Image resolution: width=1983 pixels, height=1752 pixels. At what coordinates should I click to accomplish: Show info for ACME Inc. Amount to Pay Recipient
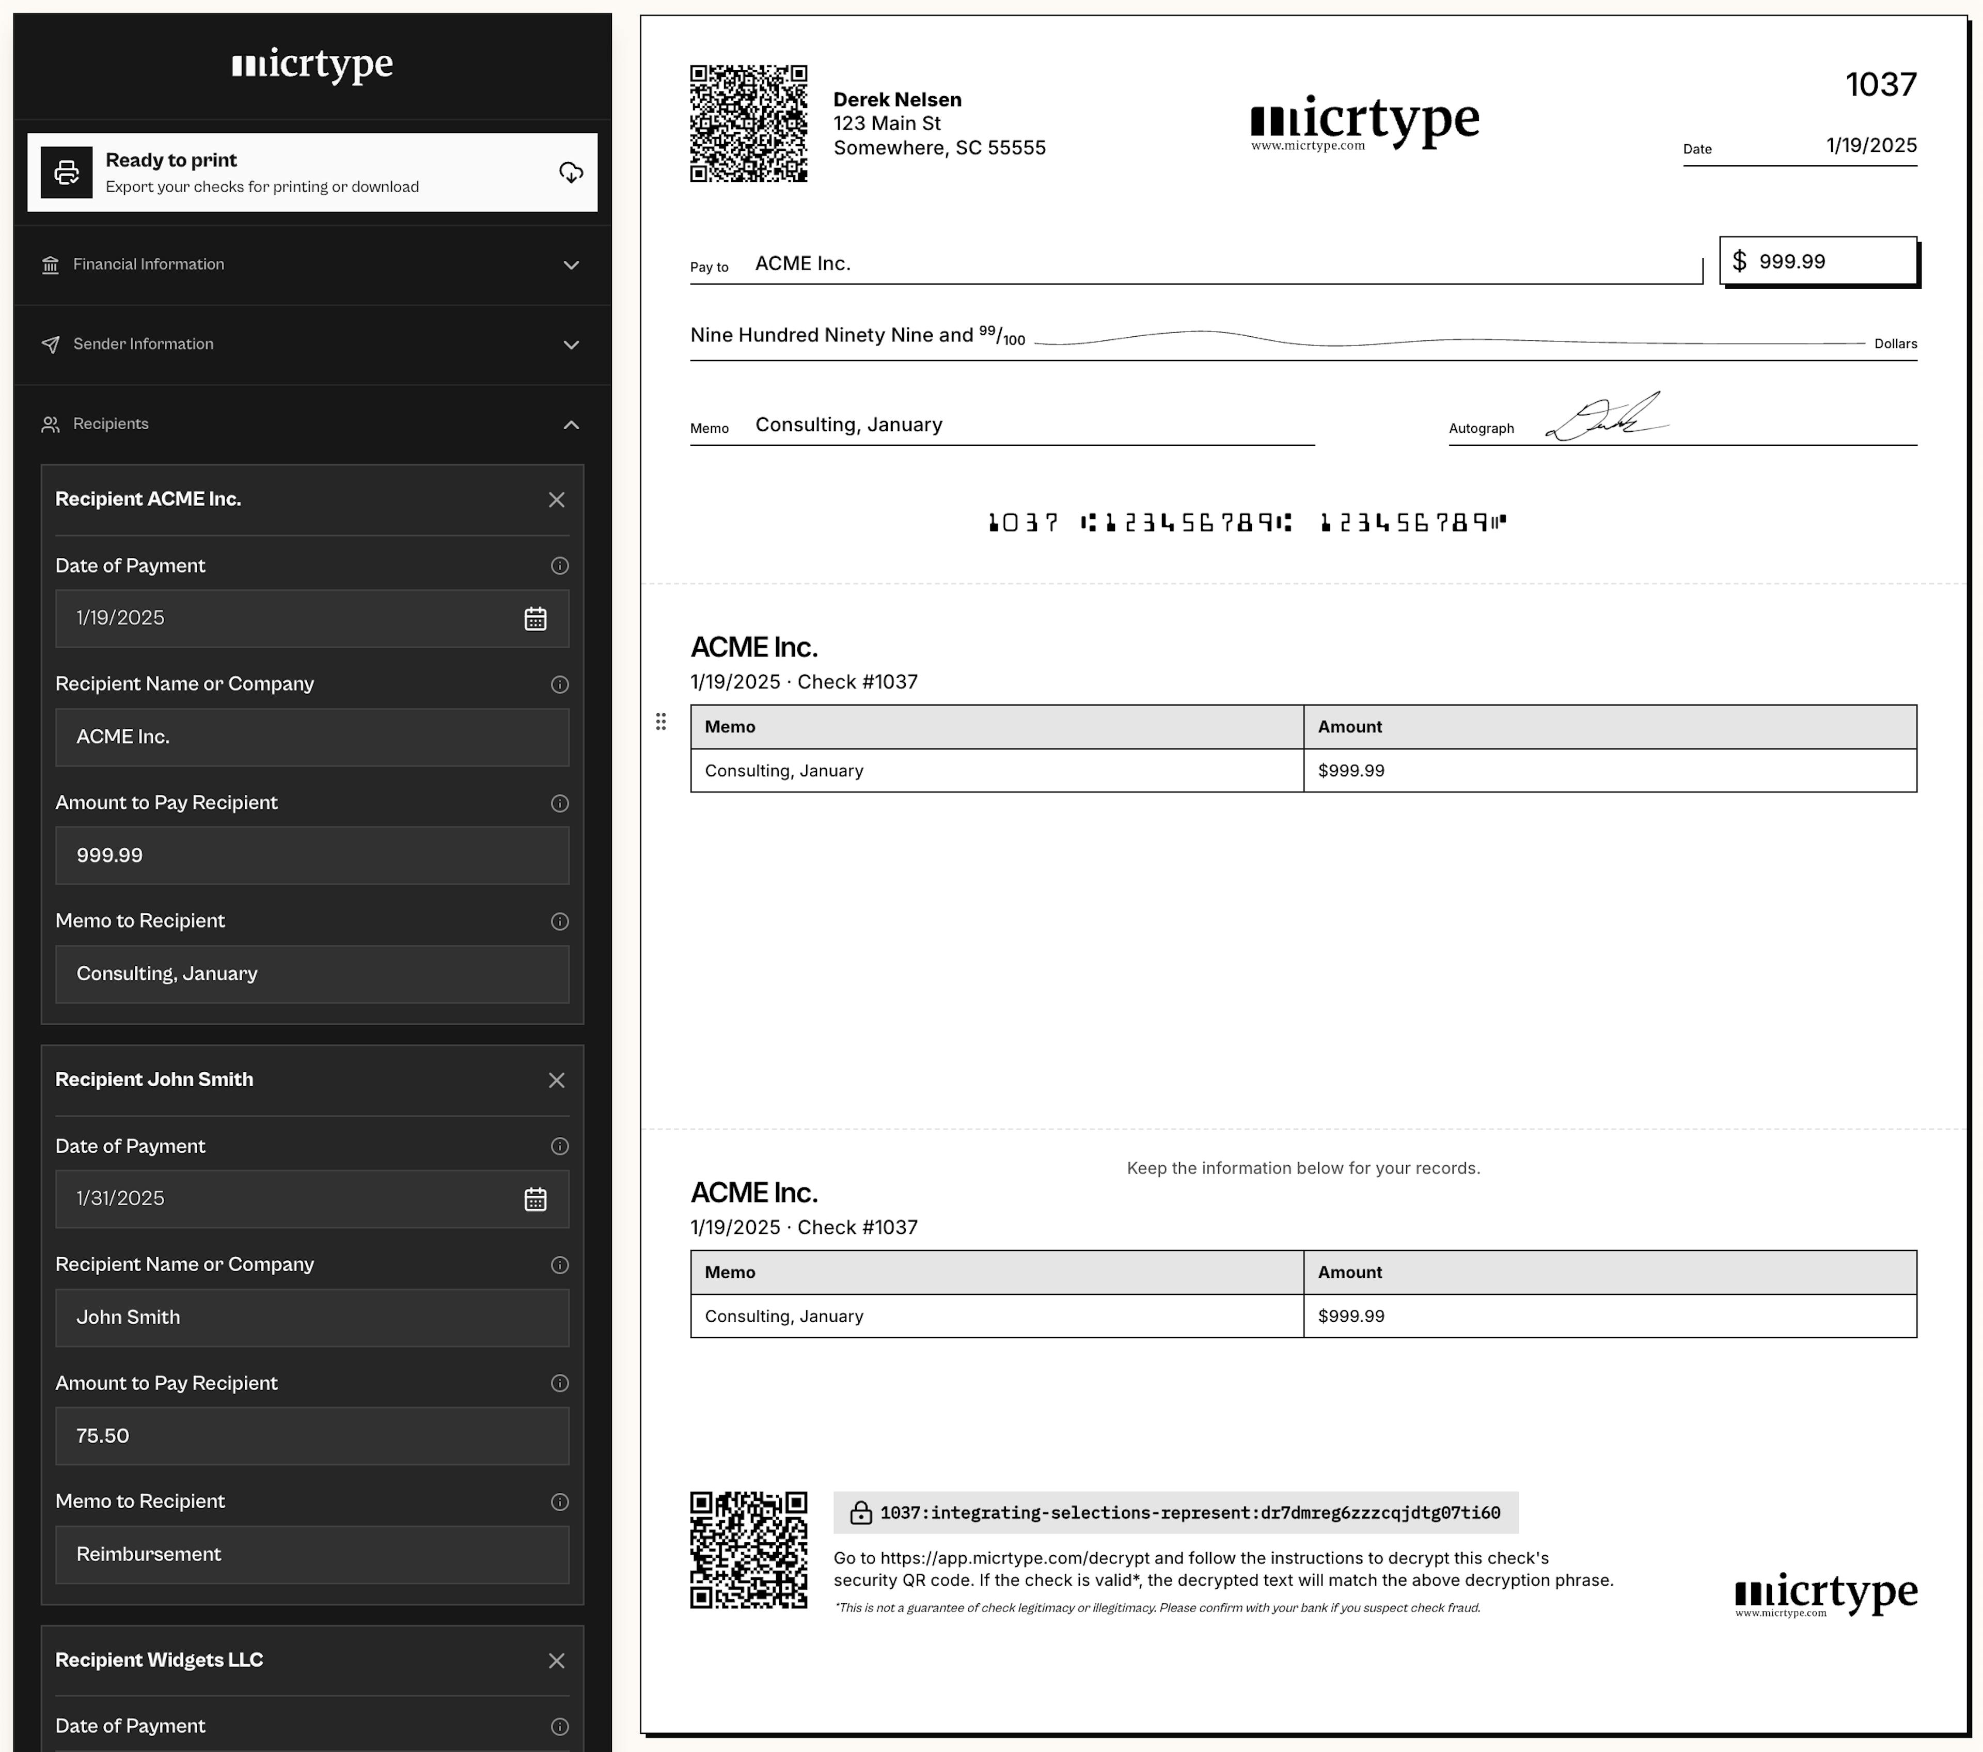[560, 803]
